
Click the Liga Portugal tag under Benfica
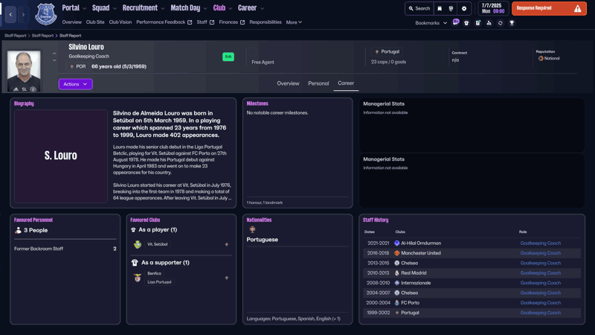tap(159, 282)
